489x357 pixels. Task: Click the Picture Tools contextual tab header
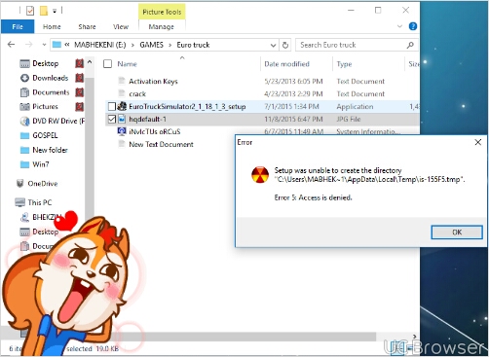[x=162, y=12]
